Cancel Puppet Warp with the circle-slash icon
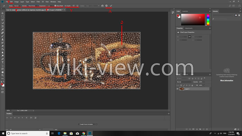This screenshot has width=242, height=136. point(106,6)
